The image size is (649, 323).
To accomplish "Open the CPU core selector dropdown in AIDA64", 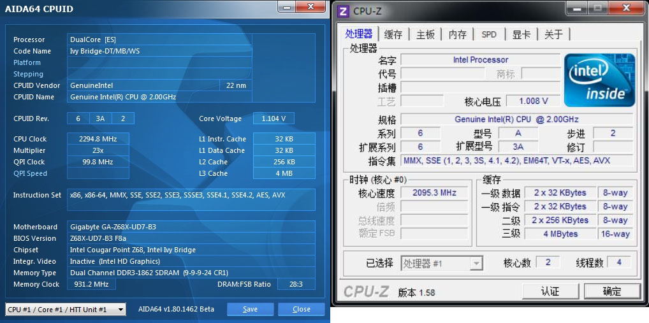I will click(66, 310).
